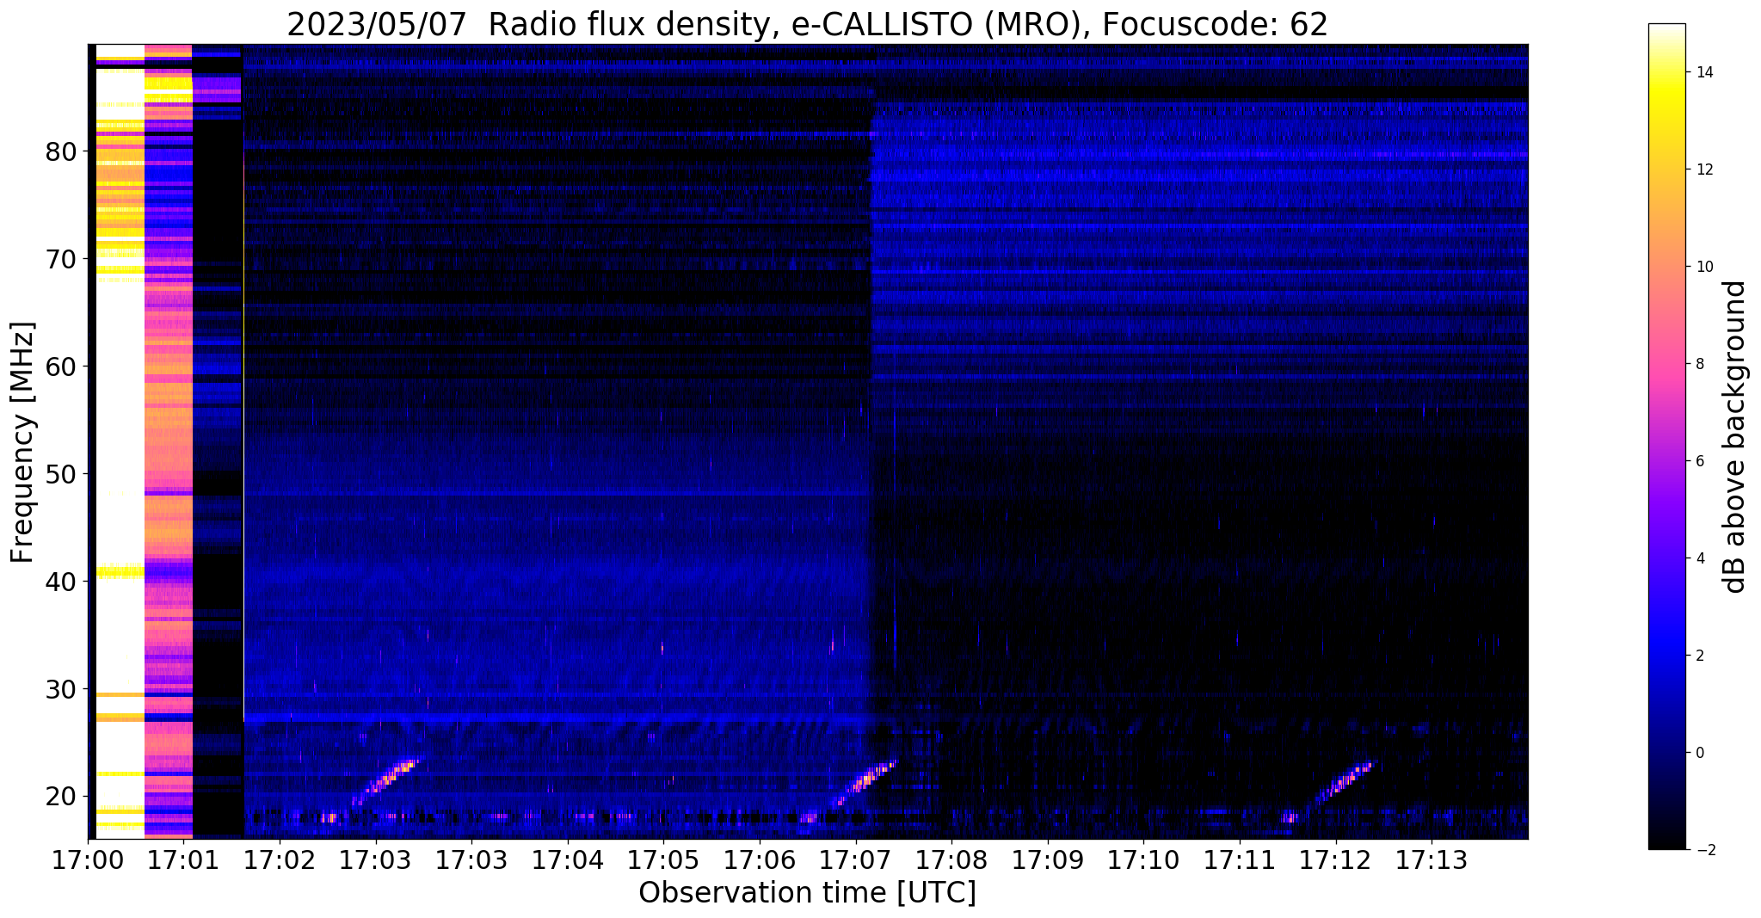Click the 70 MHz frequency tick label
This screenshot has height=918, width=1761.
pos(60,259)
